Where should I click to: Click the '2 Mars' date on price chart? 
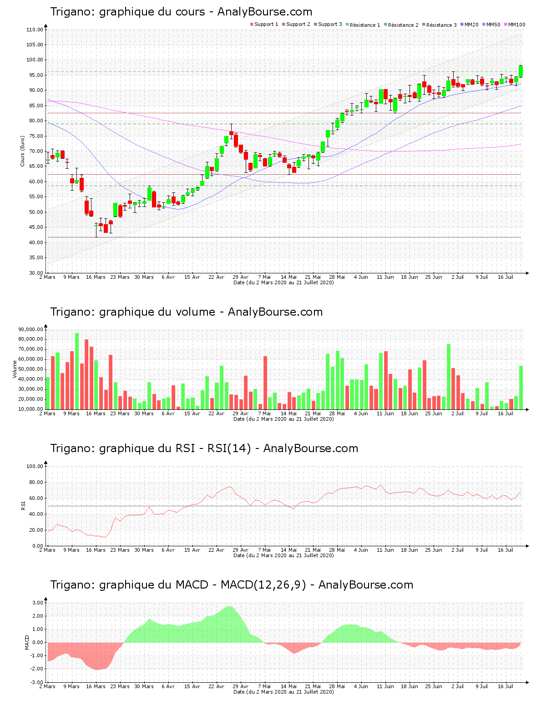click(47, 277)
